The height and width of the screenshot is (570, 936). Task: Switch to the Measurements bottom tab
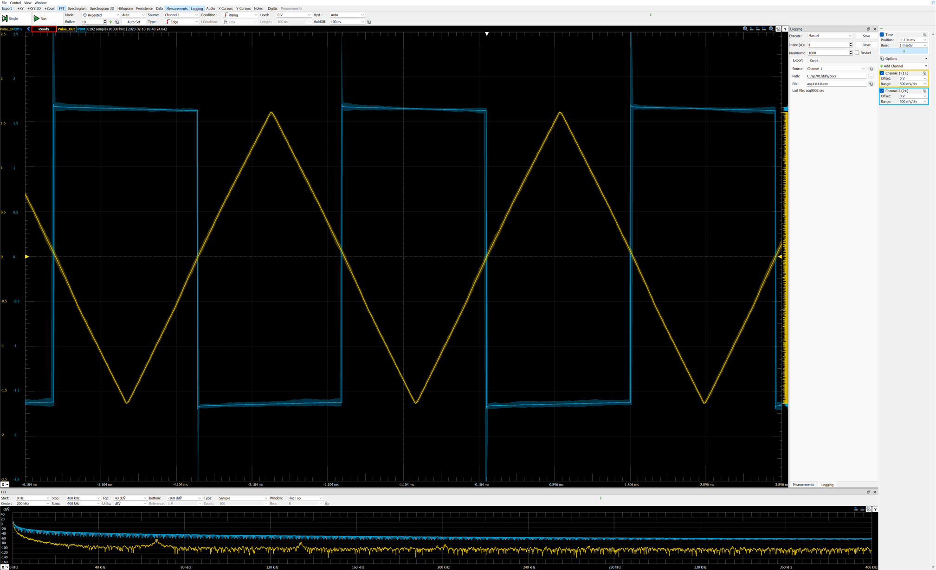803,485
